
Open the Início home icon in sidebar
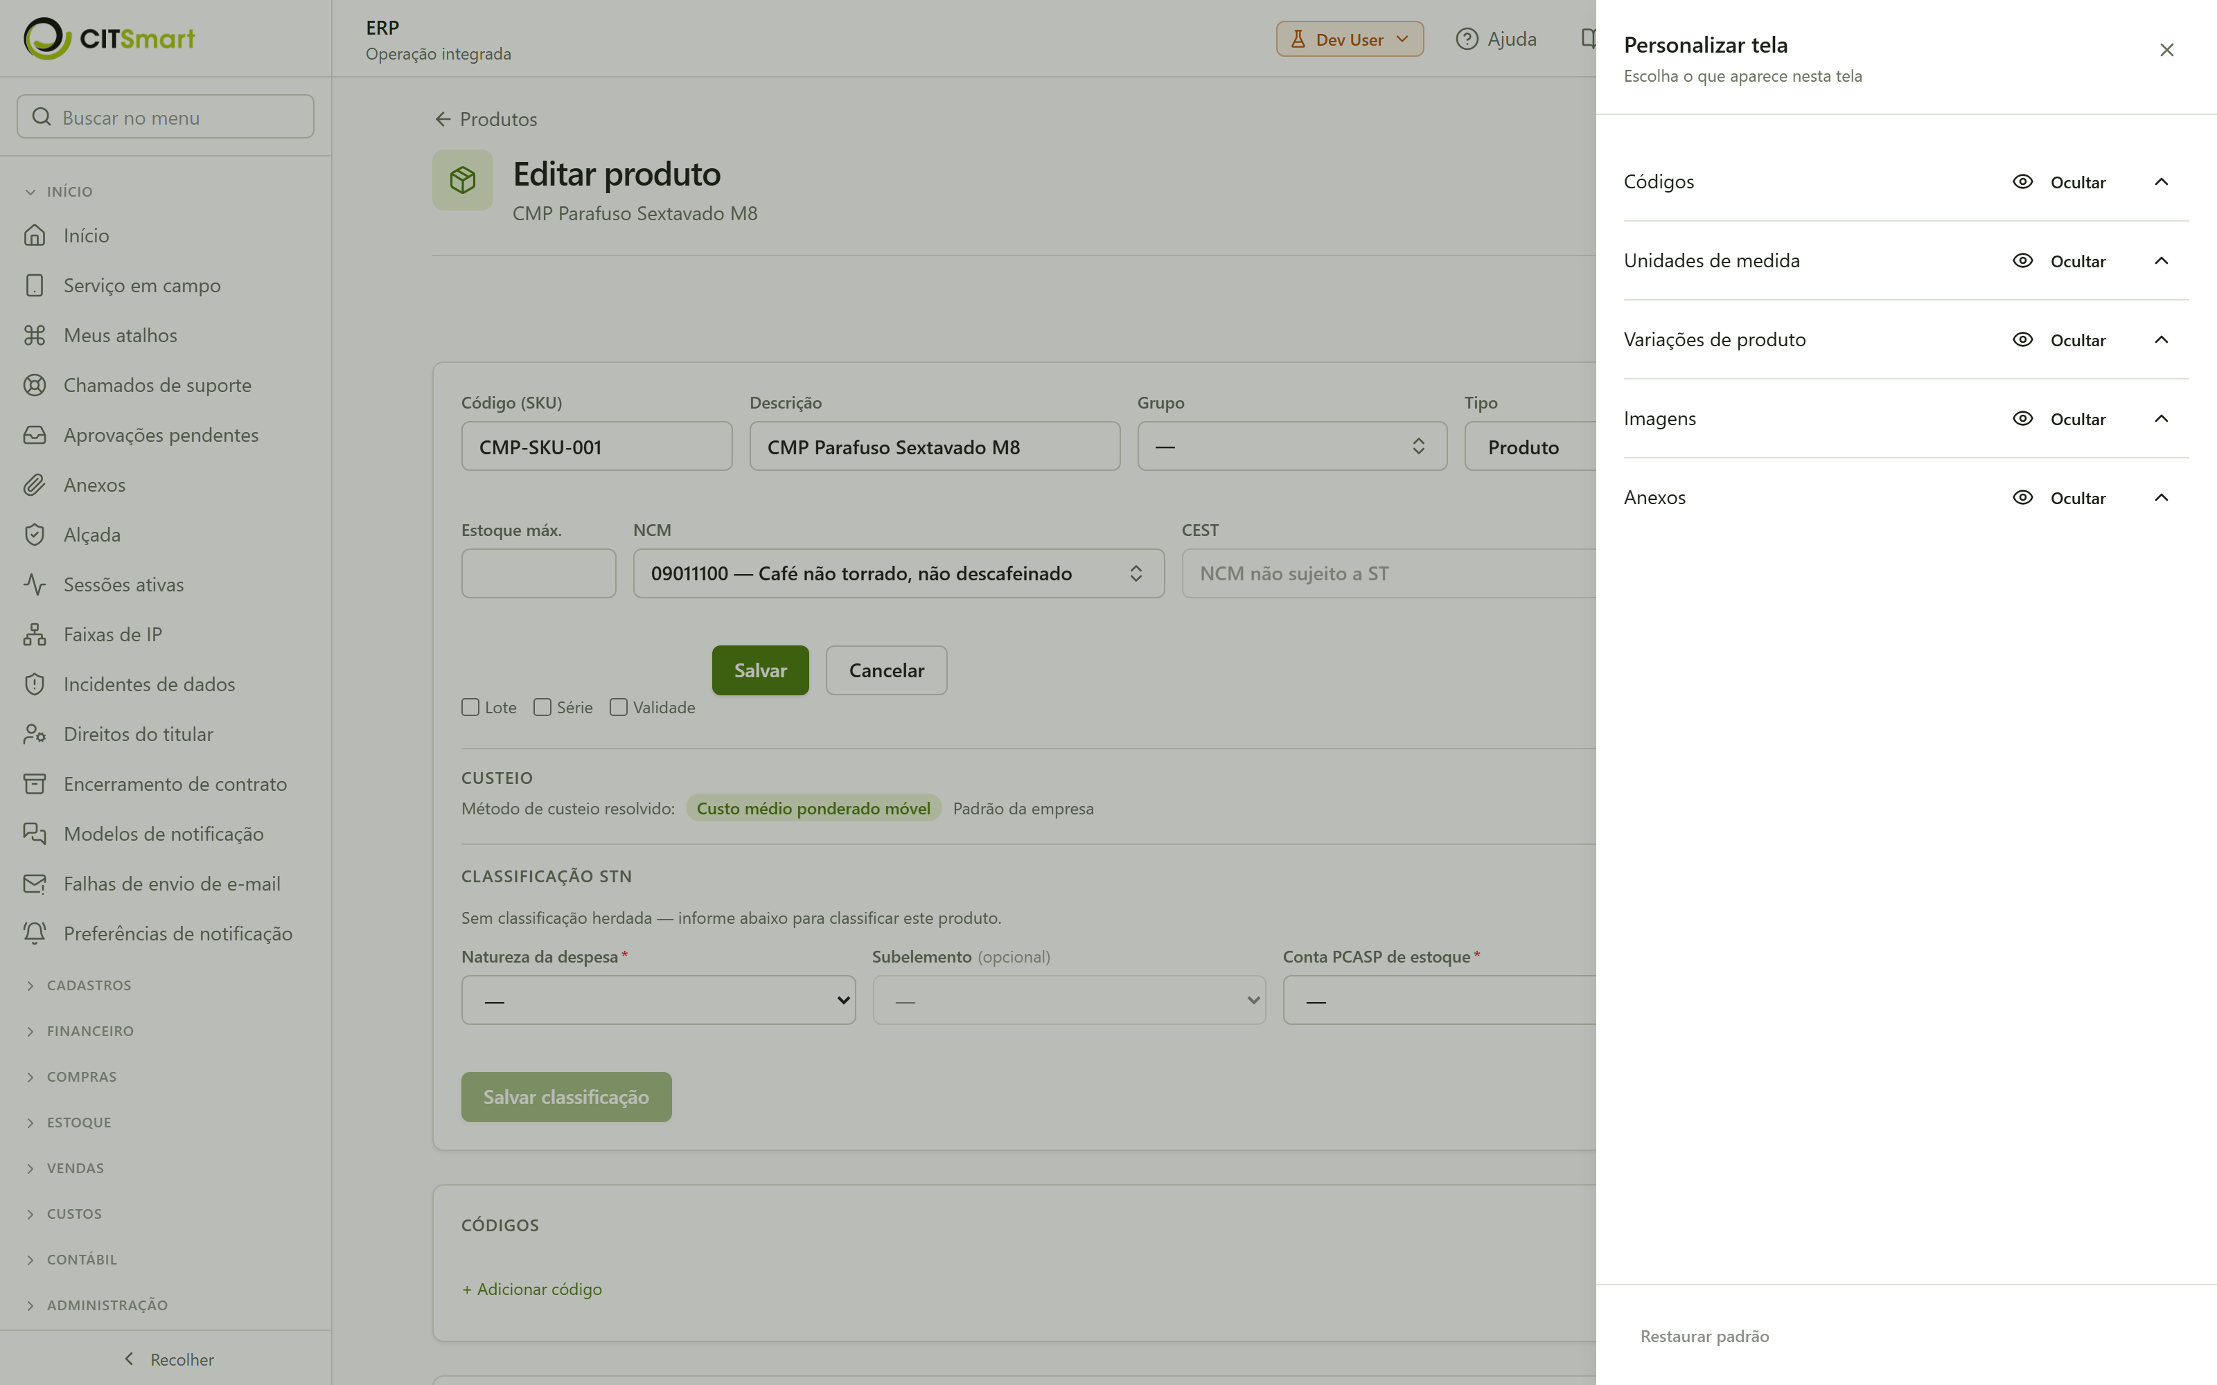(35, 235)
